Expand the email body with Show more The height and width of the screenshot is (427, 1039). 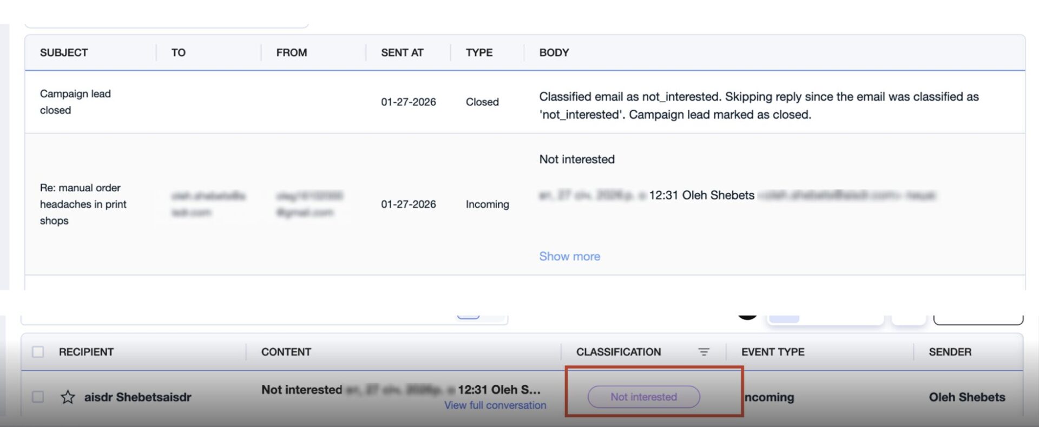click(569, 256)
